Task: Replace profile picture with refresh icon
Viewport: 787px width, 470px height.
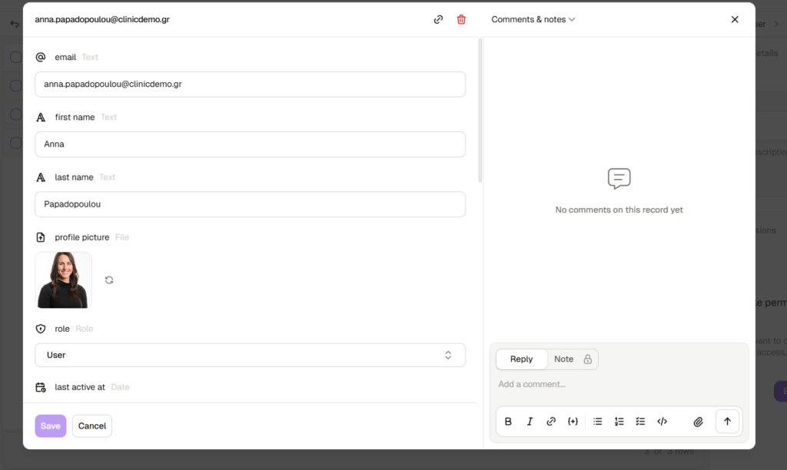Action: pyautogui.click(x=109, y=280)
